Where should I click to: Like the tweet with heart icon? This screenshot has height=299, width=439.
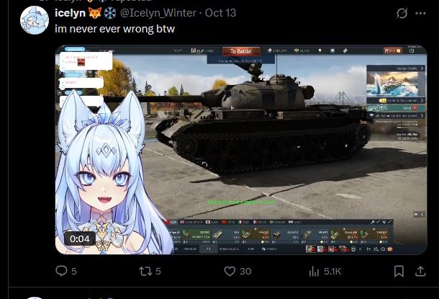(230, 271)
